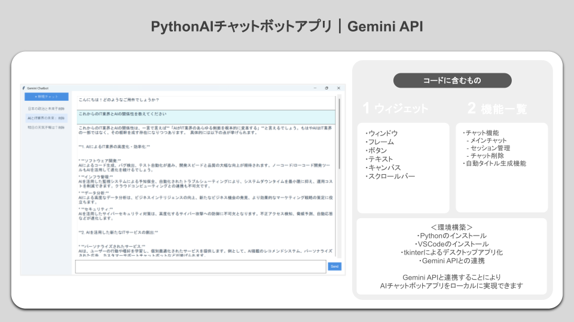Click the 自動タイトル生成機能 list item

click(494, 163)
